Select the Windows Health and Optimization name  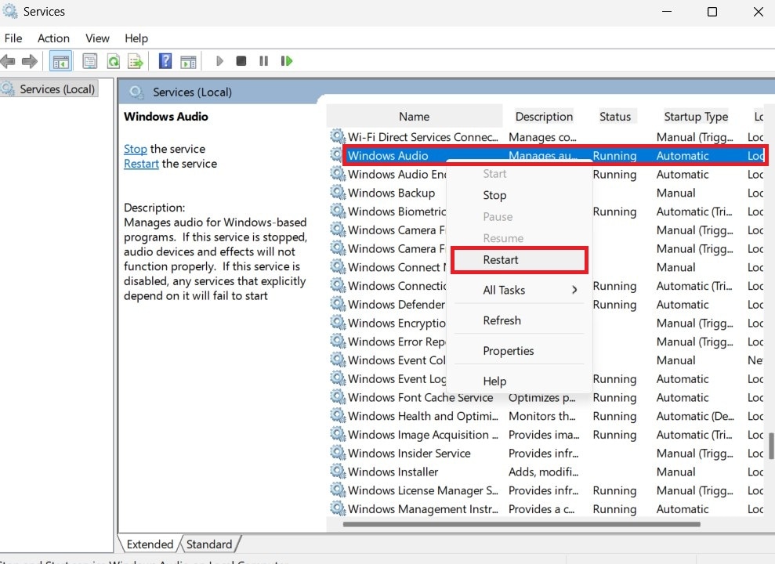[x=423, y=416]
